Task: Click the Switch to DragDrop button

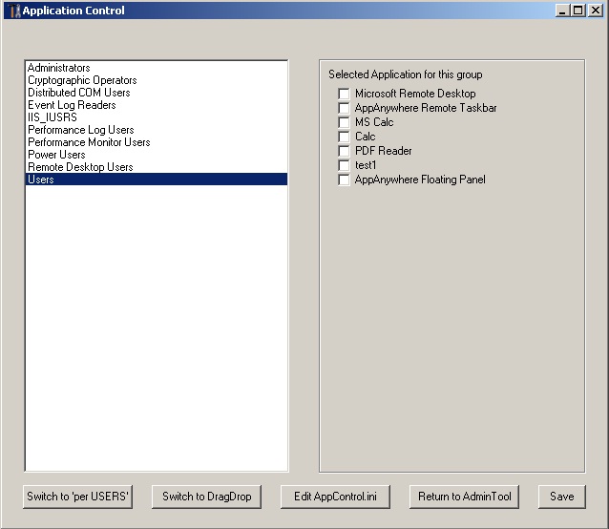Action: tap(206, 497)
